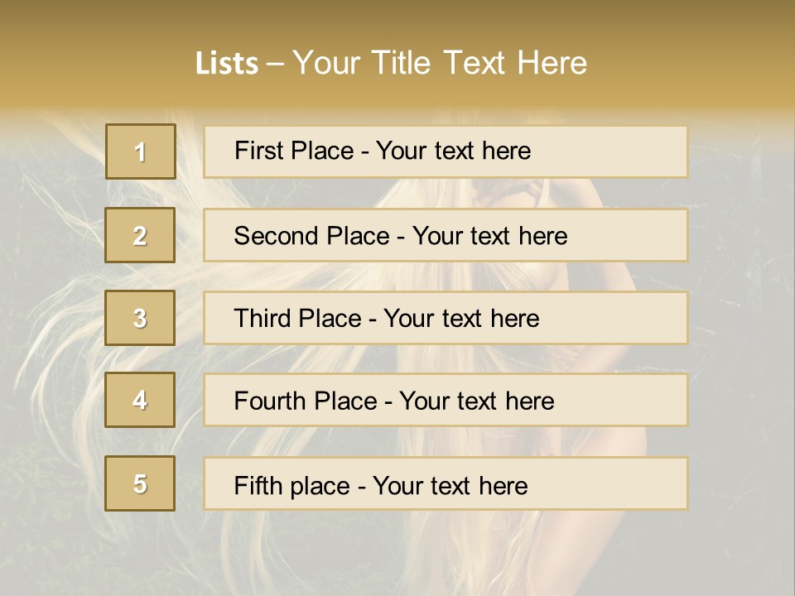The image size is (795, 596).
Task: Click the number 1 box
Action: 140,151
